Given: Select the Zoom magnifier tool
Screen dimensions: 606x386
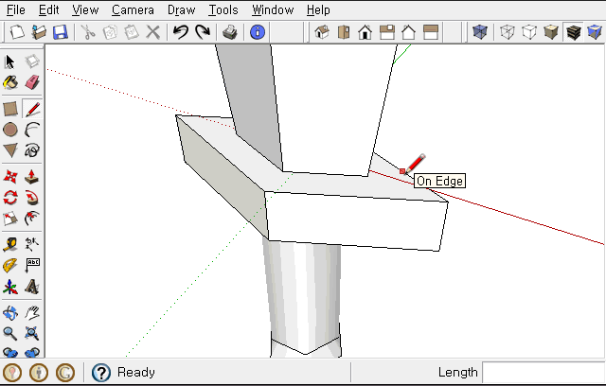Looking at the screenshot, I should [10, 334].
